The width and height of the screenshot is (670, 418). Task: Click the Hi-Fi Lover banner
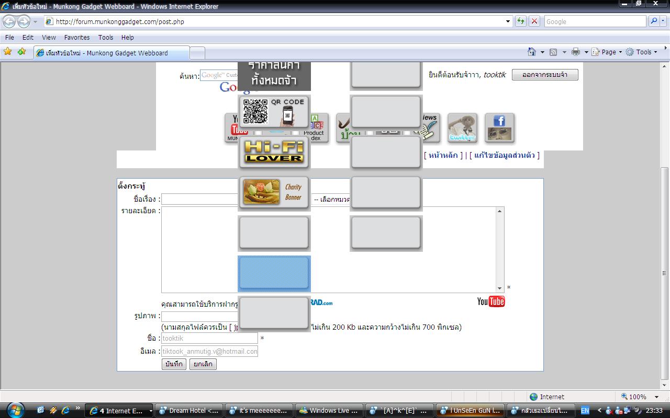[274, 152]
